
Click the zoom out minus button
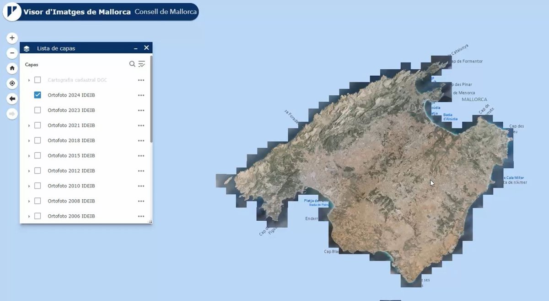[12, 53]
